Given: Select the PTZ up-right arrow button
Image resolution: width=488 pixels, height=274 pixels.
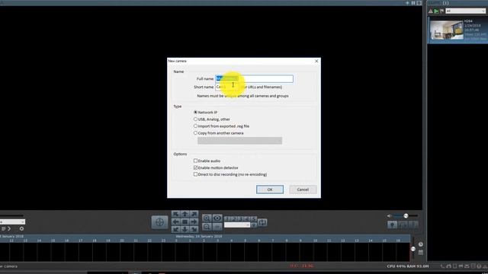Looking at the screenshot, I should 194,215.
